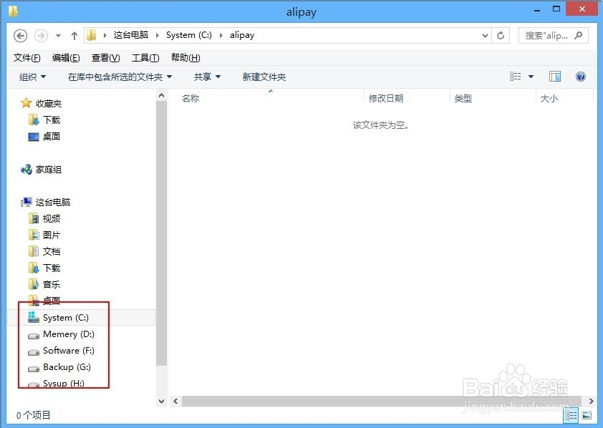Click the horizontal scrollbar left arrow
The width and height of the screenshot is (603, 428).
click(x=175, y=401)
